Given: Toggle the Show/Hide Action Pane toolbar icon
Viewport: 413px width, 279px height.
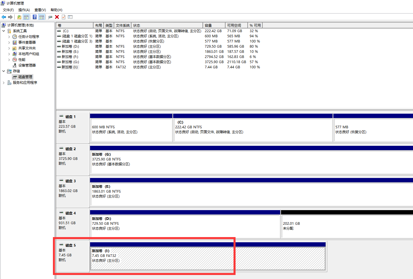Looking at the screenshot, I should (x=42, y=17).
